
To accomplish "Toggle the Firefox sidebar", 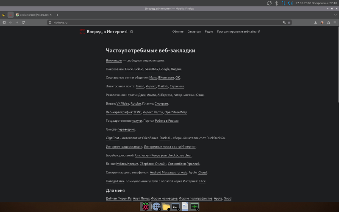I will coord(4,22).
